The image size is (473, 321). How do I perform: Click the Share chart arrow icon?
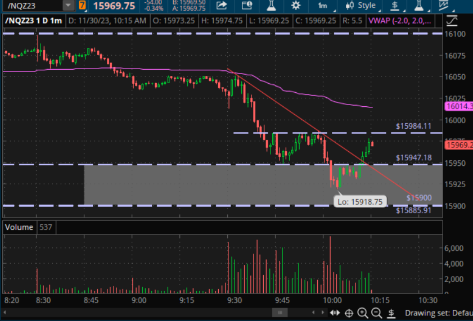[x=222, y=6]
